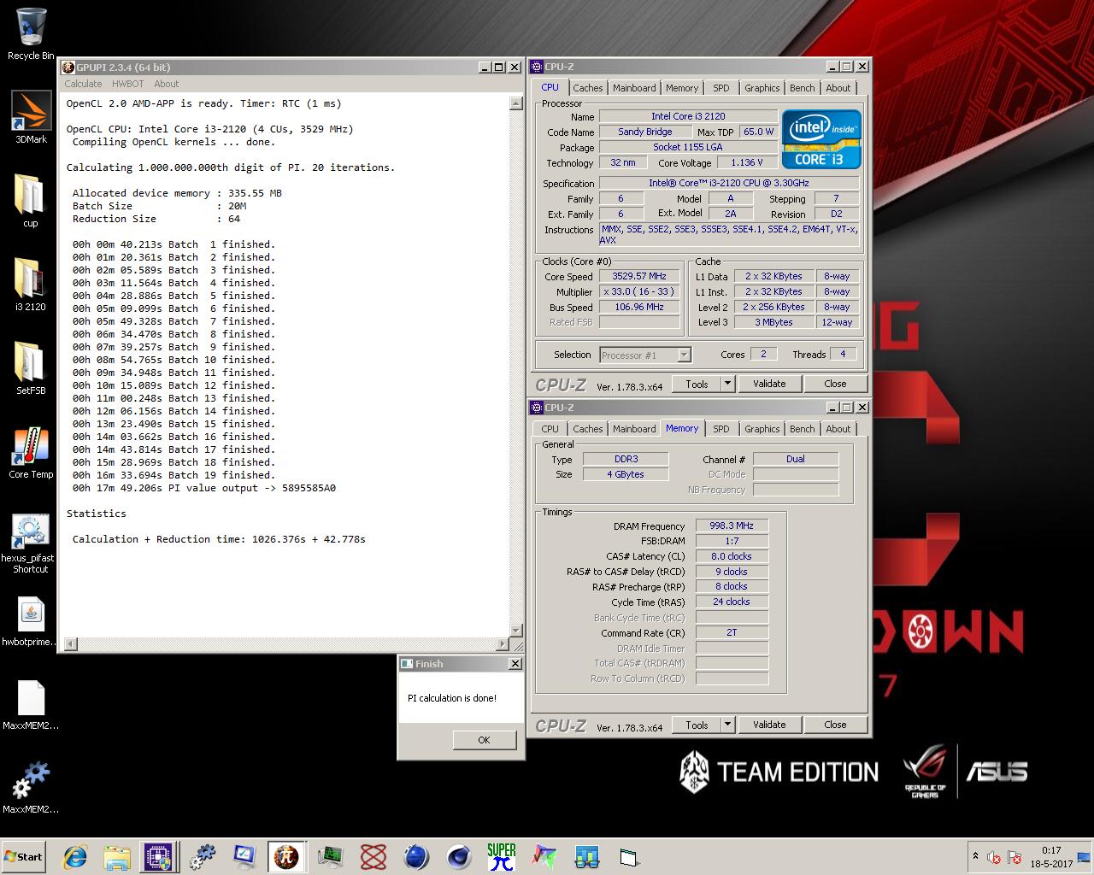The image size is (1094, 875).
Task: Click the monitor icon in the taskbar
Action: [x=244, y=856]
